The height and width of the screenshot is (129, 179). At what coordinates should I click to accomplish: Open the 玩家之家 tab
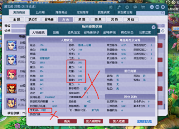[145, 33]
